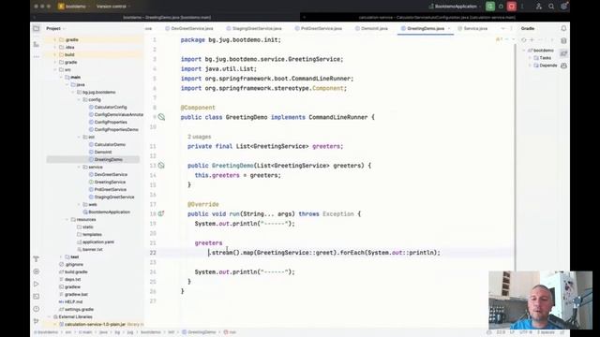Open the BootdemoApplication run configuration dropdown
600x337 pixels.
click(455, 7)
